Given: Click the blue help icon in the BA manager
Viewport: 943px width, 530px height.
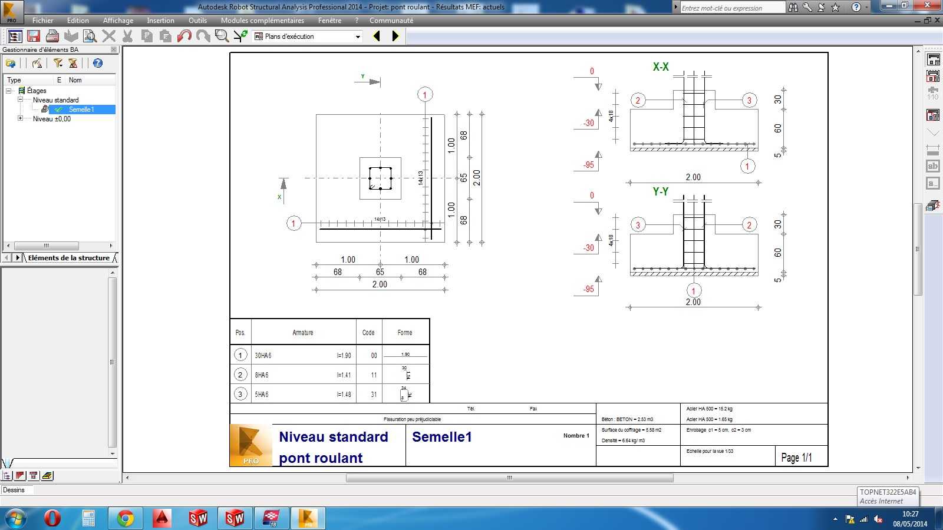Looking at the screenshot, I should pos(98,63).
